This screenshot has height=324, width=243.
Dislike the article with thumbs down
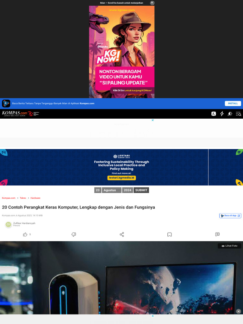pos(74,234)
